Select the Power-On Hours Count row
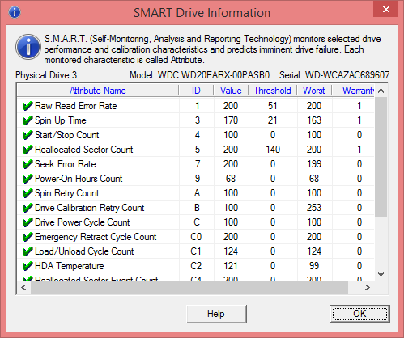 pos(196,179)
